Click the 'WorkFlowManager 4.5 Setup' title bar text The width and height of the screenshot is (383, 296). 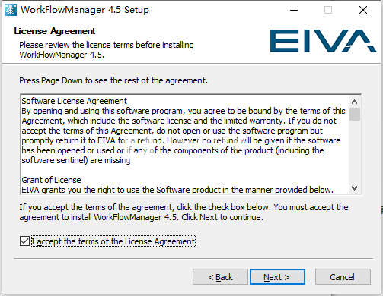tap(85, 10)
